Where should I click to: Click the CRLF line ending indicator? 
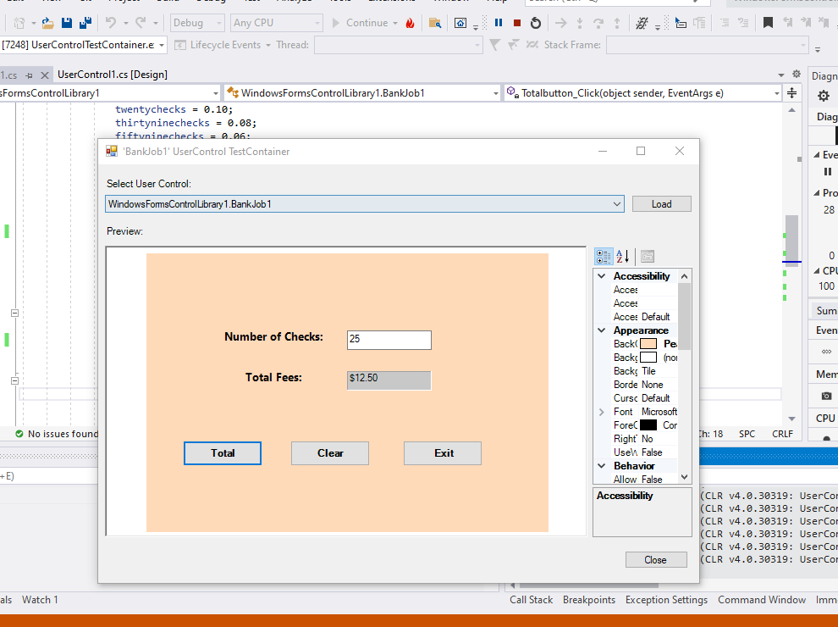click(782, 434)
